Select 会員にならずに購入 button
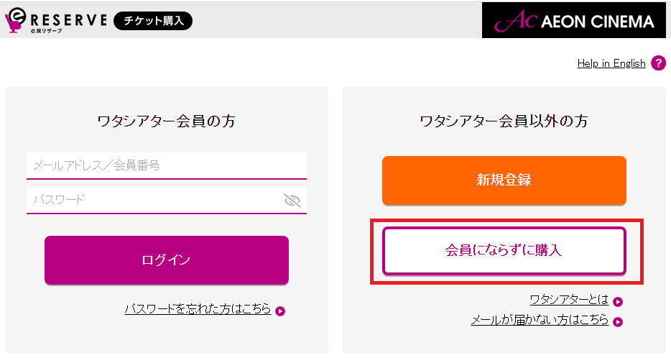Image resolution: width=671 pixels, height=358 pixels. 504,250
